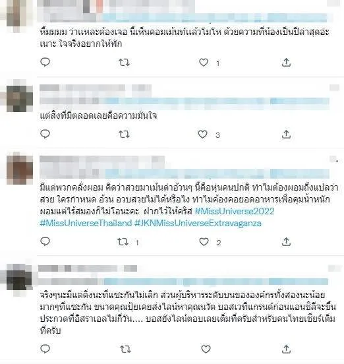Retweet the bottom tweet about ผู้บริหาร

click(125, 349)
